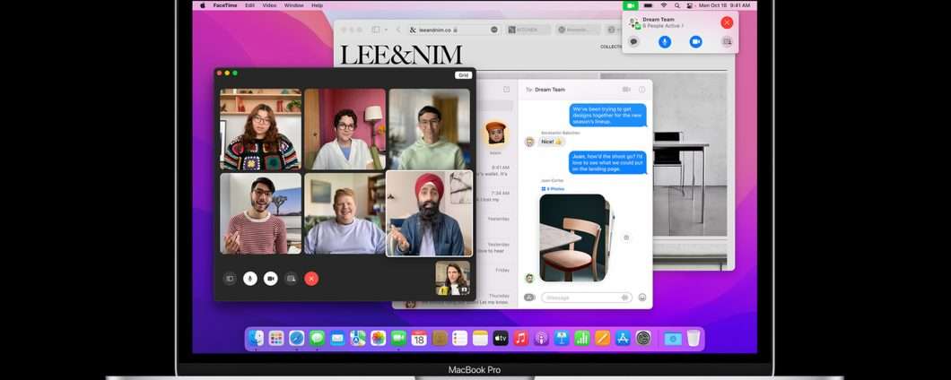951x380 pixels.
Task: Open Trash from the Dock
Action: (694, 338)
